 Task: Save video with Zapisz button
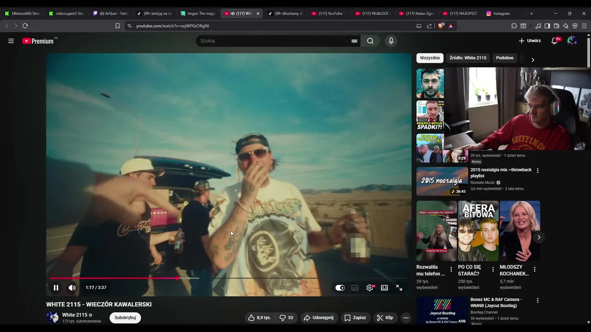(355, 318)
